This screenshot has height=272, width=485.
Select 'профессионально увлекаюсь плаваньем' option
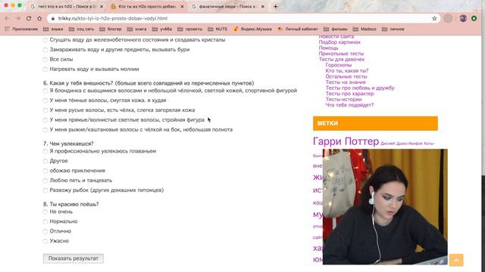coord(45,151)
